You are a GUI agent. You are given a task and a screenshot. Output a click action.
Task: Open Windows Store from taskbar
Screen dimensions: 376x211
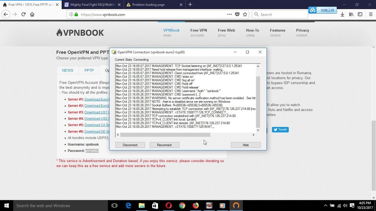155,205
